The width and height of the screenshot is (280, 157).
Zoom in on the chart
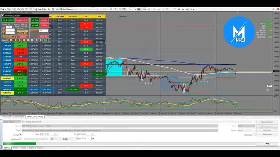(x=115, y=9)
